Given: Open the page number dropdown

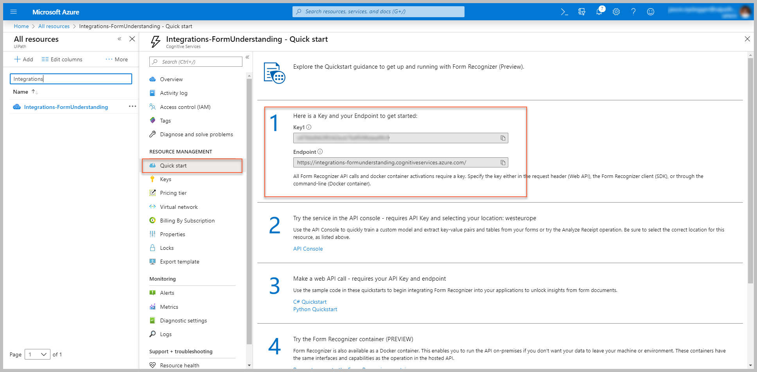Looking at the screenshot, I should pyautogui.click(x=38, y=354).
